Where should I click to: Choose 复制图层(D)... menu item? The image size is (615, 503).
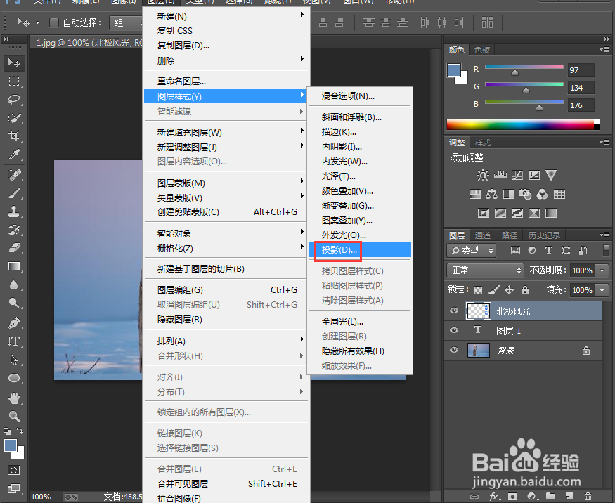coord(226,46)
